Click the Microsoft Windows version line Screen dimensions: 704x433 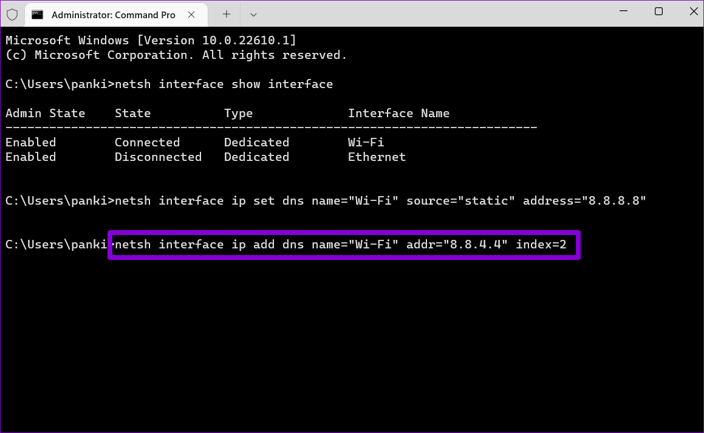(151, 40)
